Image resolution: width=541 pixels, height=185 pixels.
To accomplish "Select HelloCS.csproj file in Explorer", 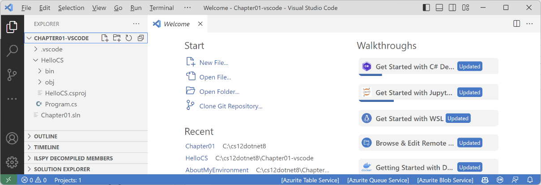I will pyautogui.click(x=65, y=93).
